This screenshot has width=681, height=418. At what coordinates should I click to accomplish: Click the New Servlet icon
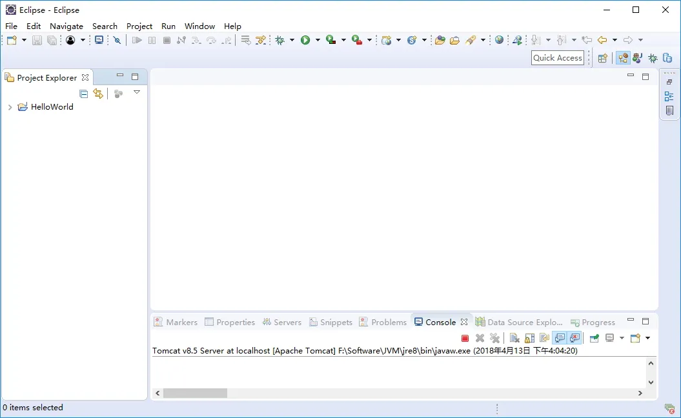pyautogui.click(x=412, y=40)
